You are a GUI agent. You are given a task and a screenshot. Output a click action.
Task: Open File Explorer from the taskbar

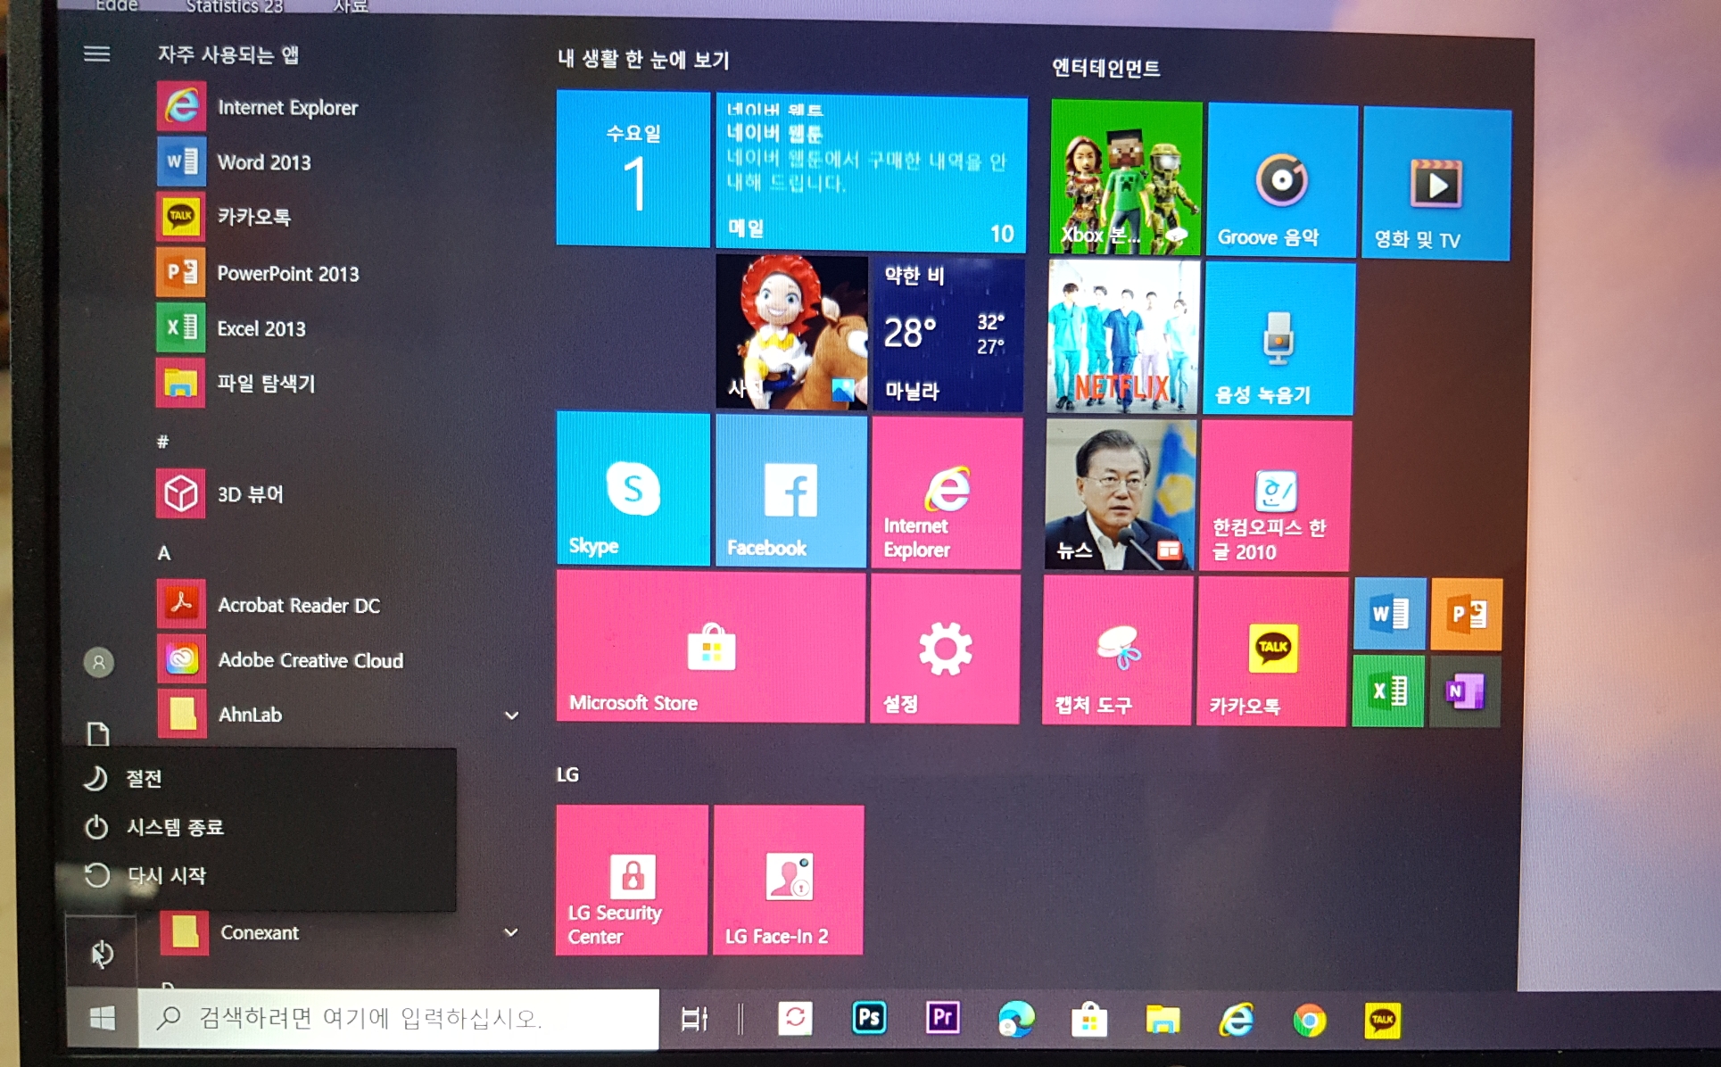pyautogui.click(x=1163, y=1020)
